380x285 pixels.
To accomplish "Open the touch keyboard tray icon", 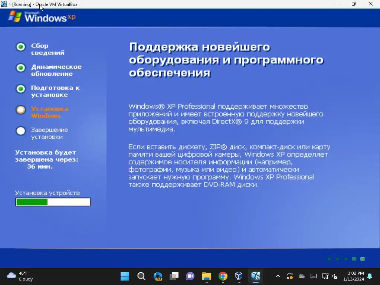I will [313, 276].
